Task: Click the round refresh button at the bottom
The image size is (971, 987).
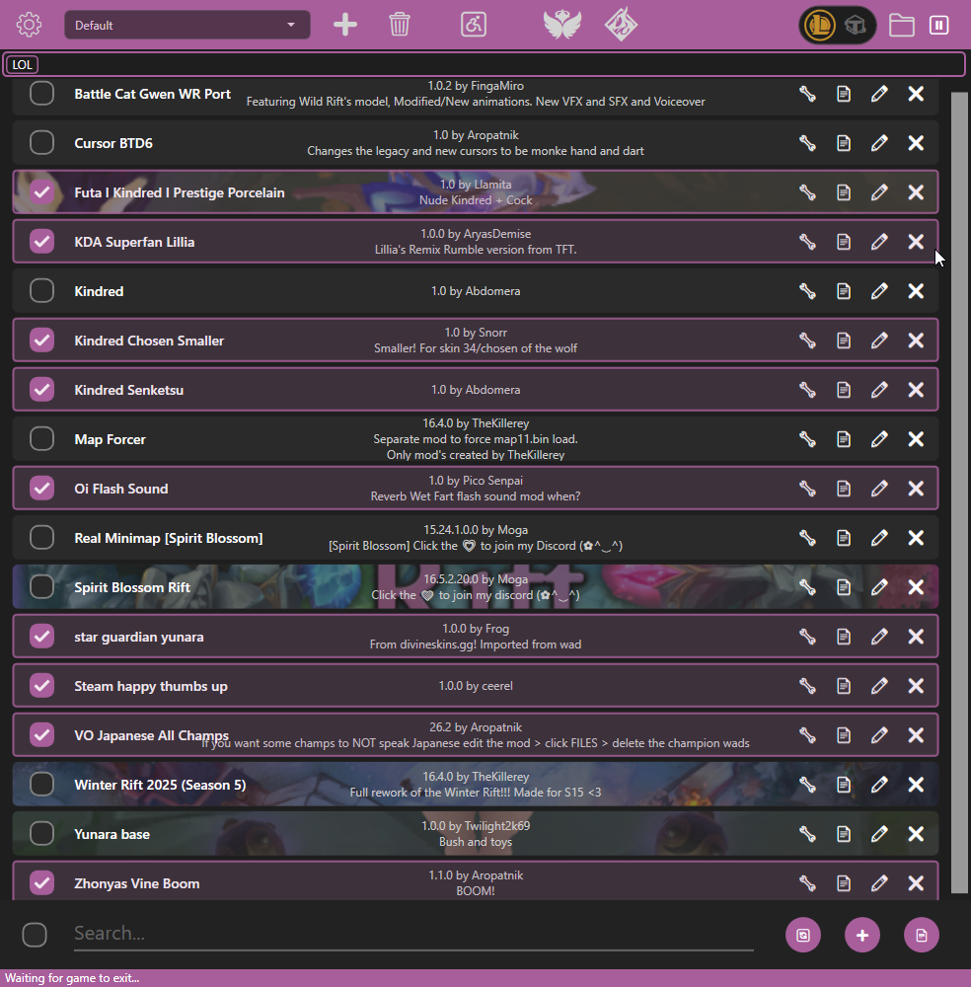Action: [803, 936]
